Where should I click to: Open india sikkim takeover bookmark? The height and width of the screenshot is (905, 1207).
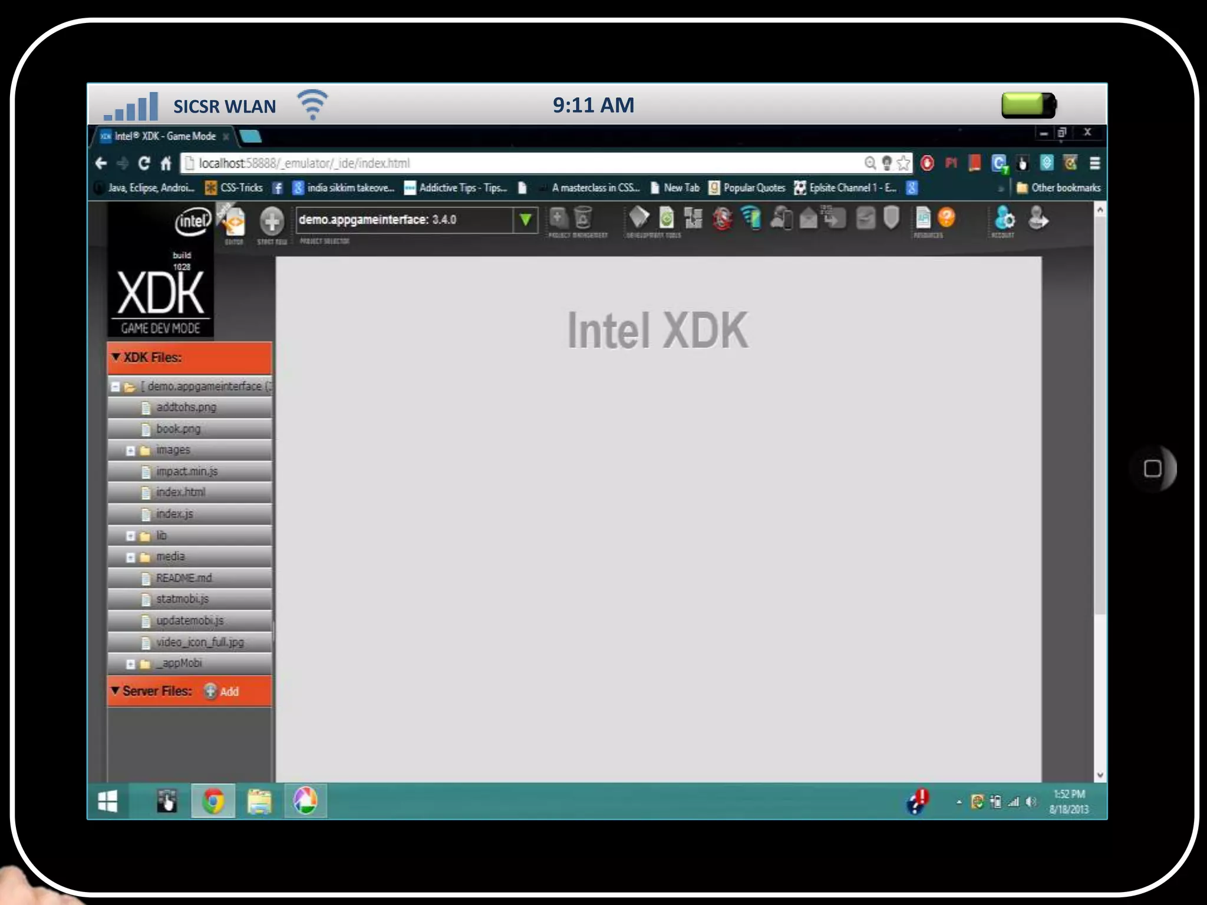(343, 188)
